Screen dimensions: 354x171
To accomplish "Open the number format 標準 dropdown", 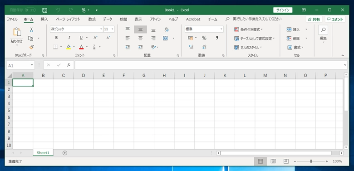I will pos(221,29).
